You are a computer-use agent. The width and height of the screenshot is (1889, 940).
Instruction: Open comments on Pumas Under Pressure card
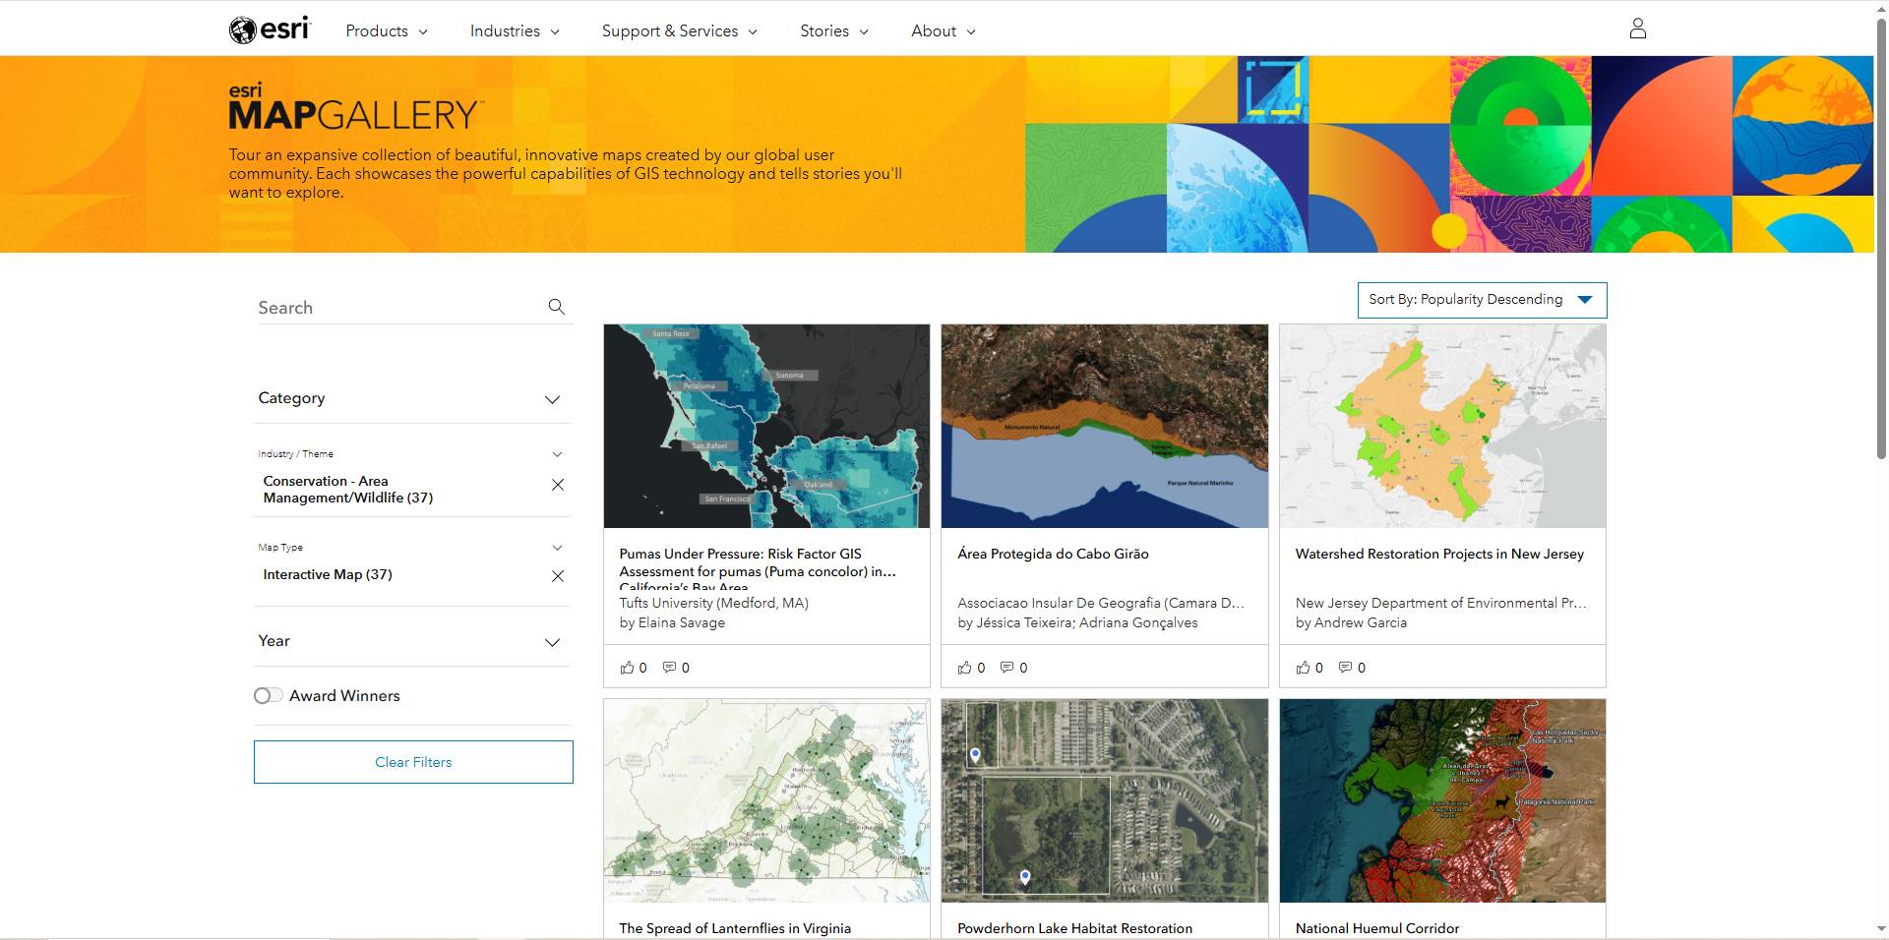click(669, 668)
